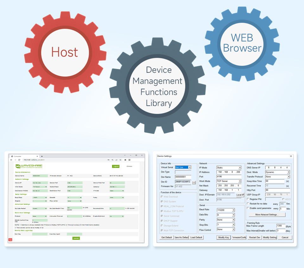This screenshot has width=304, height=268.
Task: Enable the Register Pkt checkbox
Action: pyautogui.click(x=248, y=199)
